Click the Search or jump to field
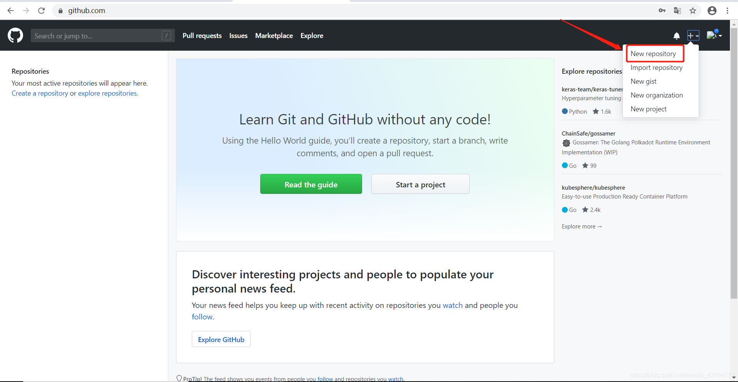 (x=103, y=36)
